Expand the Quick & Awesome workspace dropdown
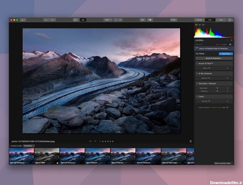 click(x=214, y=58)
